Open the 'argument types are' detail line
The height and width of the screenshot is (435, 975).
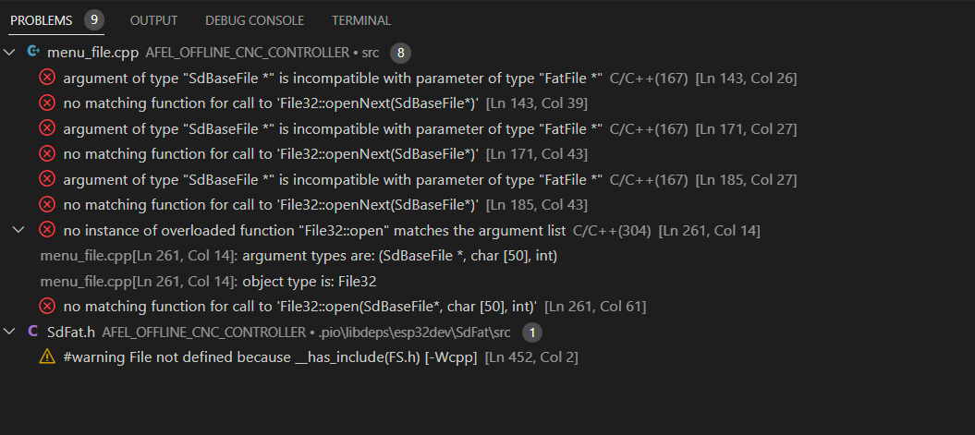tap(299, 256)
